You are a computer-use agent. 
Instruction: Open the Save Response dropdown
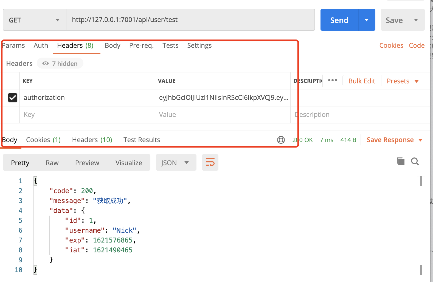[394, 140]
